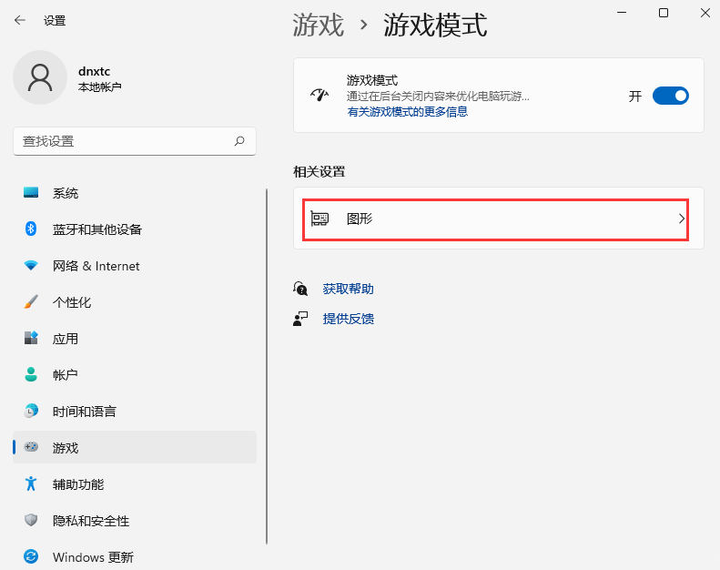
Task: Open 蓝牙和其他设备 settings
Action: click(135, 229)
